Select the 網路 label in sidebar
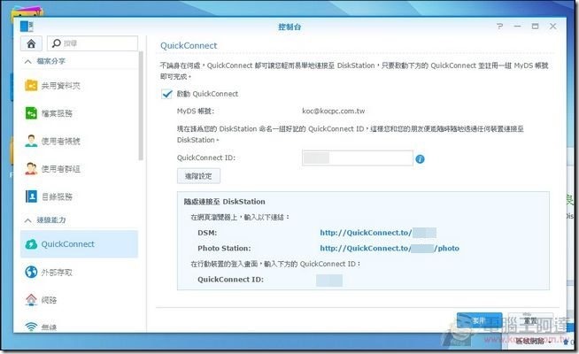The width and height of the screenshot is (579, 354). (x=49, y=300)
